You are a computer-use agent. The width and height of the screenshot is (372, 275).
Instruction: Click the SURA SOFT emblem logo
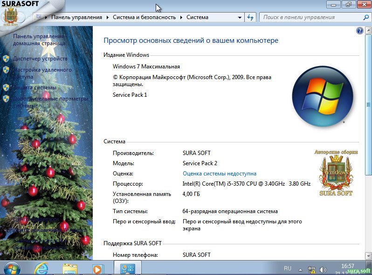point(336,173)
